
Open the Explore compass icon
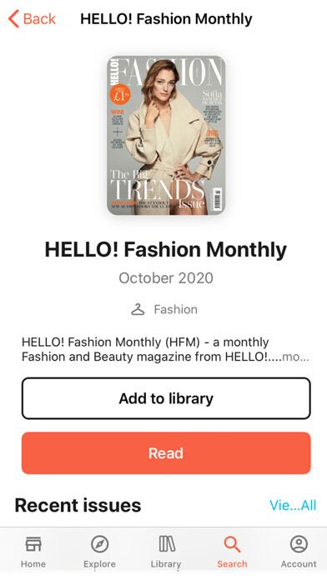tap(99, 544)
